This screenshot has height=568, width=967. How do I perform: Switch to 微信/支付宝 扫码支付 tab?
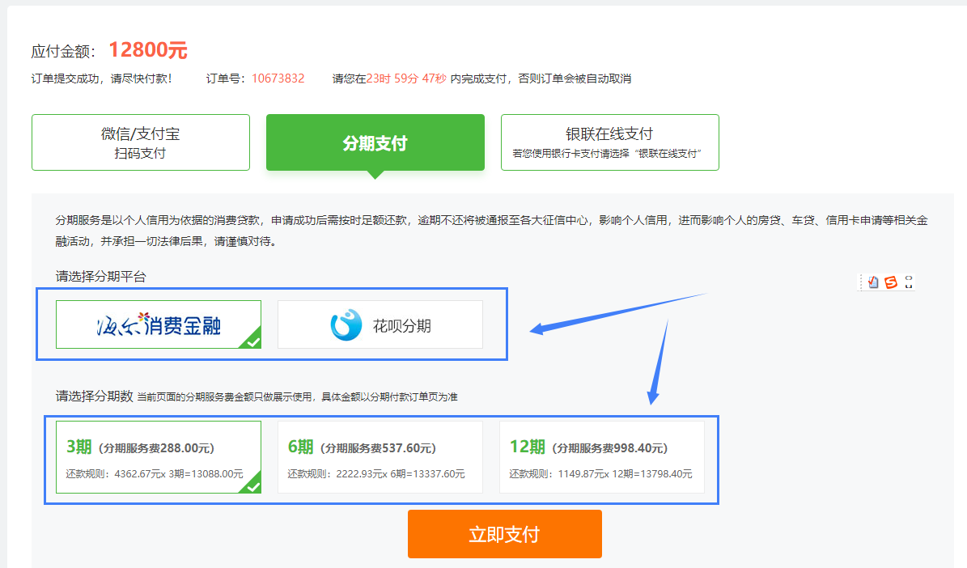tap(140, 142)
